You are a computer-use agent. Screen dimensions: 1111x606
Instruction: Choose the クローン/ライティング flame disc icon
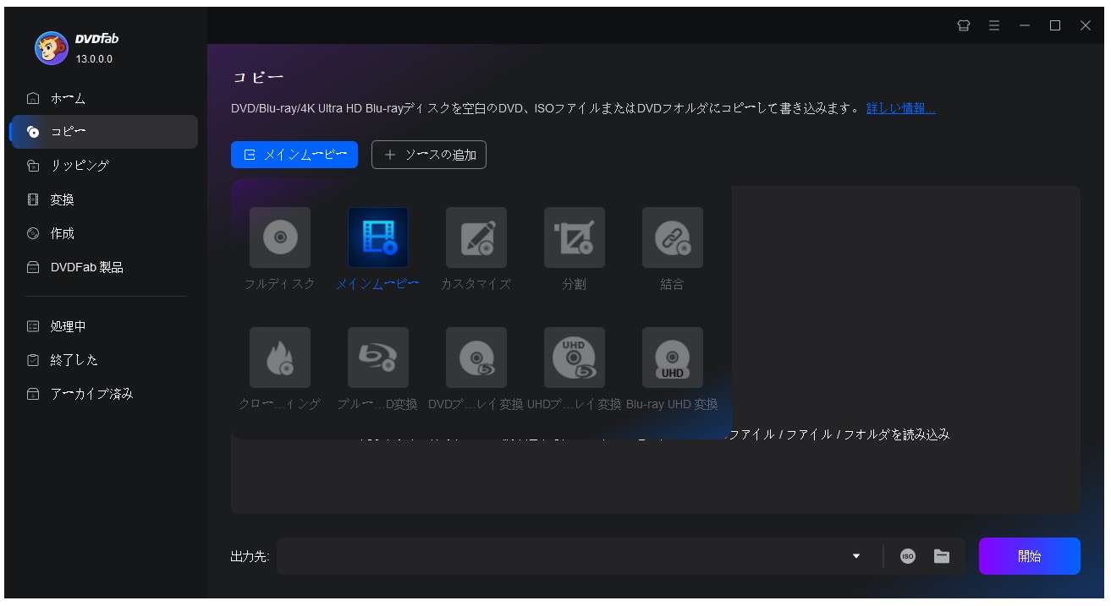280,358
